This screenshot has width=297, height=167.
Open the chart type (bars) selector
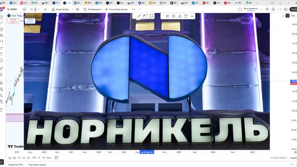point(45,9)
